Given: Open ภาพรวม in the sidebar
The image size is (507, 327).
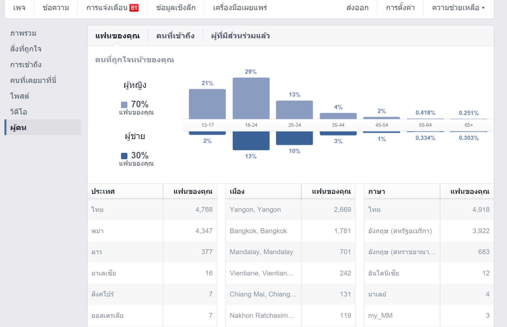Looking at the screenshot, I should click(23, 33).
